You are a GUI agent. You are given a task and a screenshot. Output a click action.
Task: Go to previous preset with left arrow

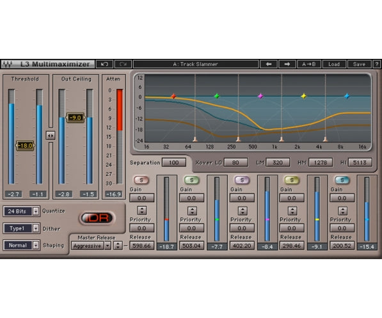coord(269,64)
